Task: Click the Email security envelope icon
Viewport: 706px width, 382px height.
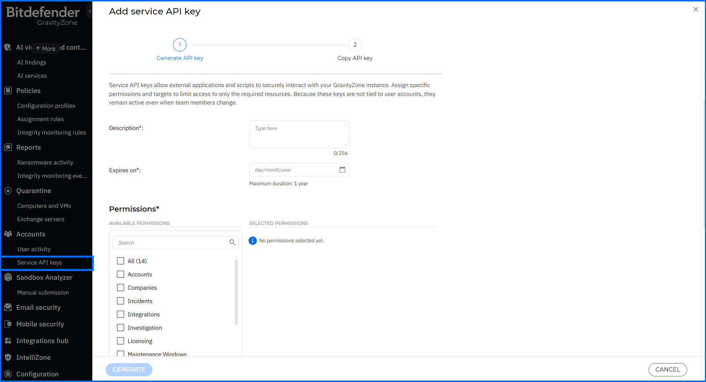Action: coord(8,308)
